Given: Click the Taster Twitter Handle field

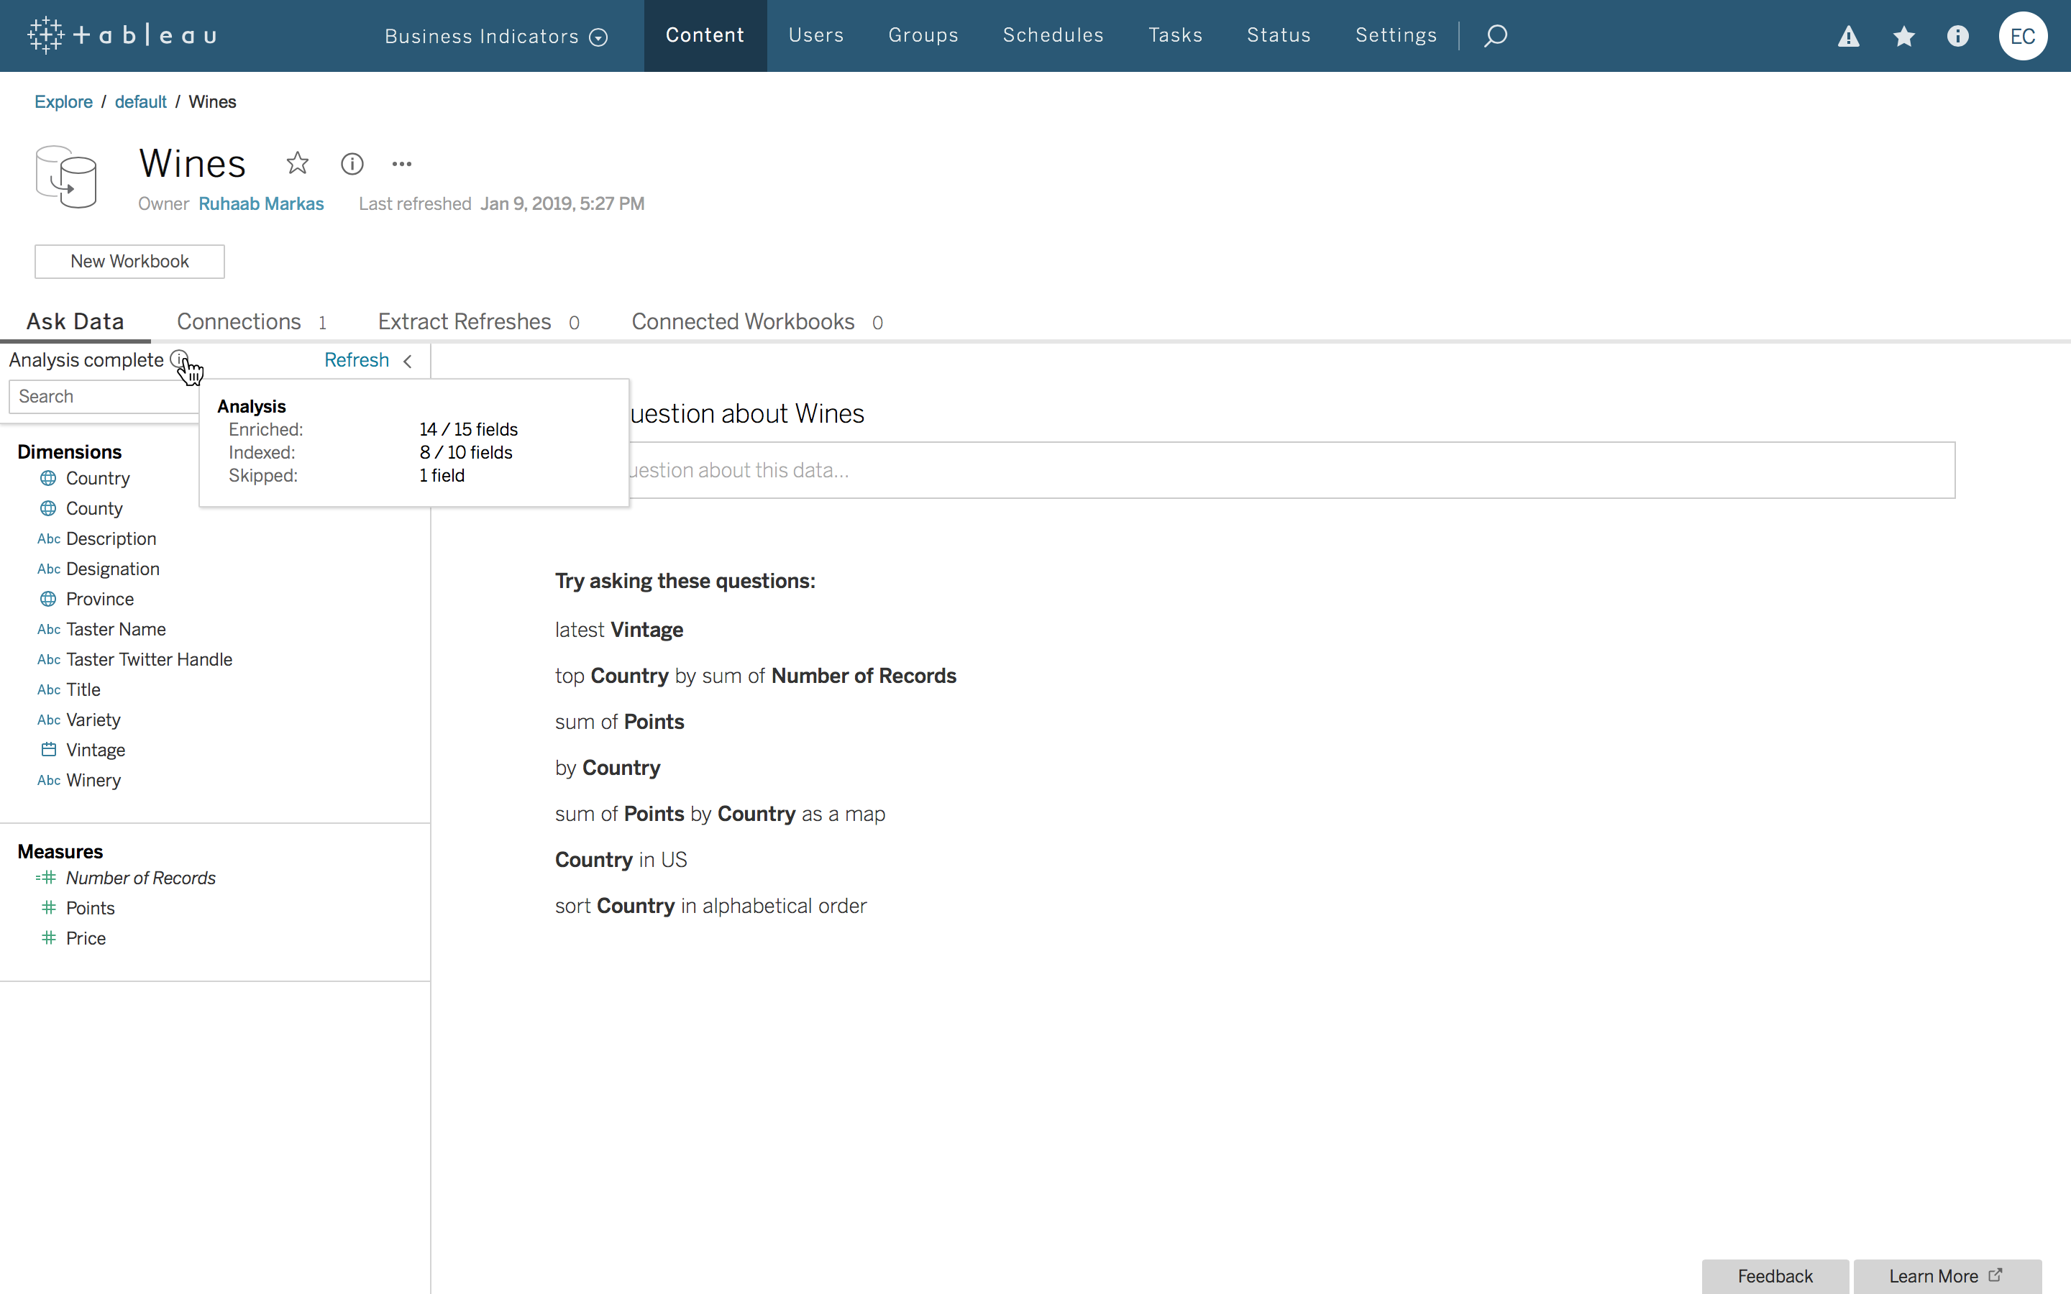Looking at the screenshot, I should point(149,660).
